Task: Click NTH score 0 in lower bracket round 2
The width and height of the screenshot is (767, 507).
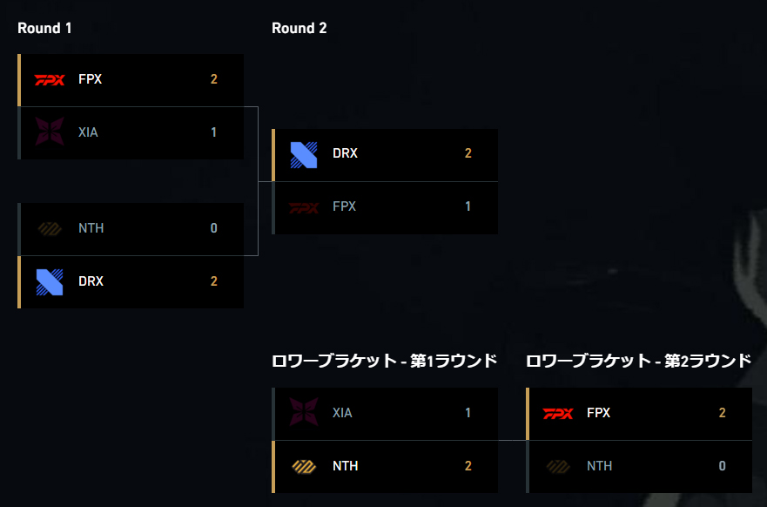Action: point(722,466)
